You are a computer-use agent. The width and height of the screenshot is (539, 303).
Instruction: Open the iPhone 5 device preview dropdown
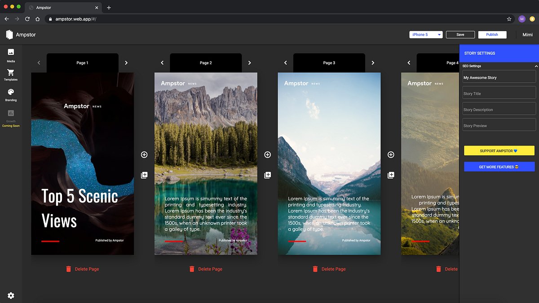(425, 34)
